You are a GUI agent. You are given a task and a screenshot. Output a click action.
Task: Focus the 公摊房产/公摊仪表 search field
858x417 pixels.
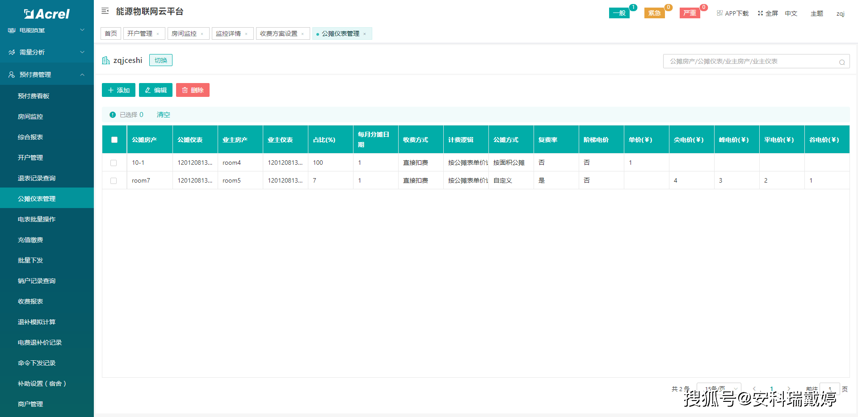756,61
